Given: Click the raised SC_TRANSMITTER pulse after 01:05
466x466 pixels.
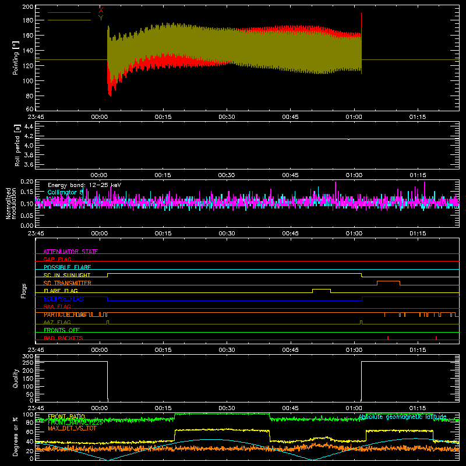Looking at the screenshot, I should tap(389, 281).
